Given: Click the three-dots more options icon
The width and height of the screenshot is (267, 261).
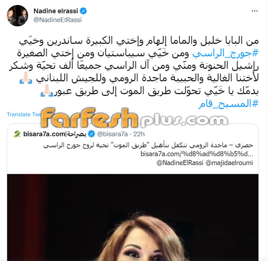Looking at the screenshot, I should click(255, 11).
